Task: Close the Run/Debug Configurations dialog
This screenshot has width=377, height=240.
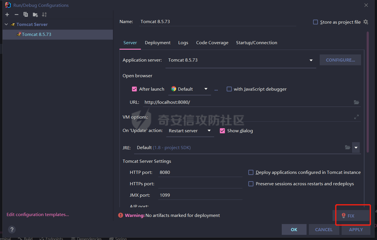Action: point(366,5)
